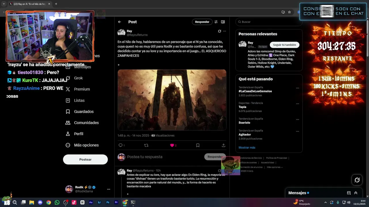Click @RayzuReturns handle on main post

[137, 35]
